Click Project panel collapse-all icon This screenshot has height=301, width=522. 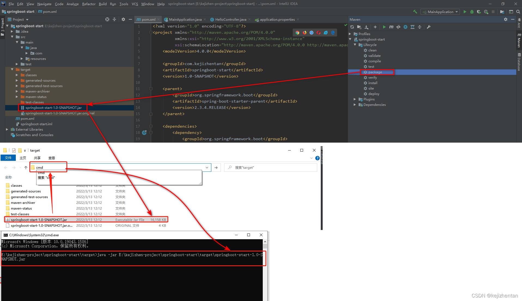click(114, 19)
